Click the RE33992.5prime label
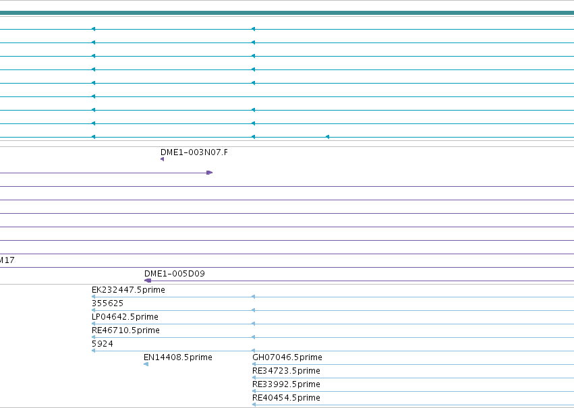Image resolution: width=574 pixels, height=408 pixels. point(286,384)
